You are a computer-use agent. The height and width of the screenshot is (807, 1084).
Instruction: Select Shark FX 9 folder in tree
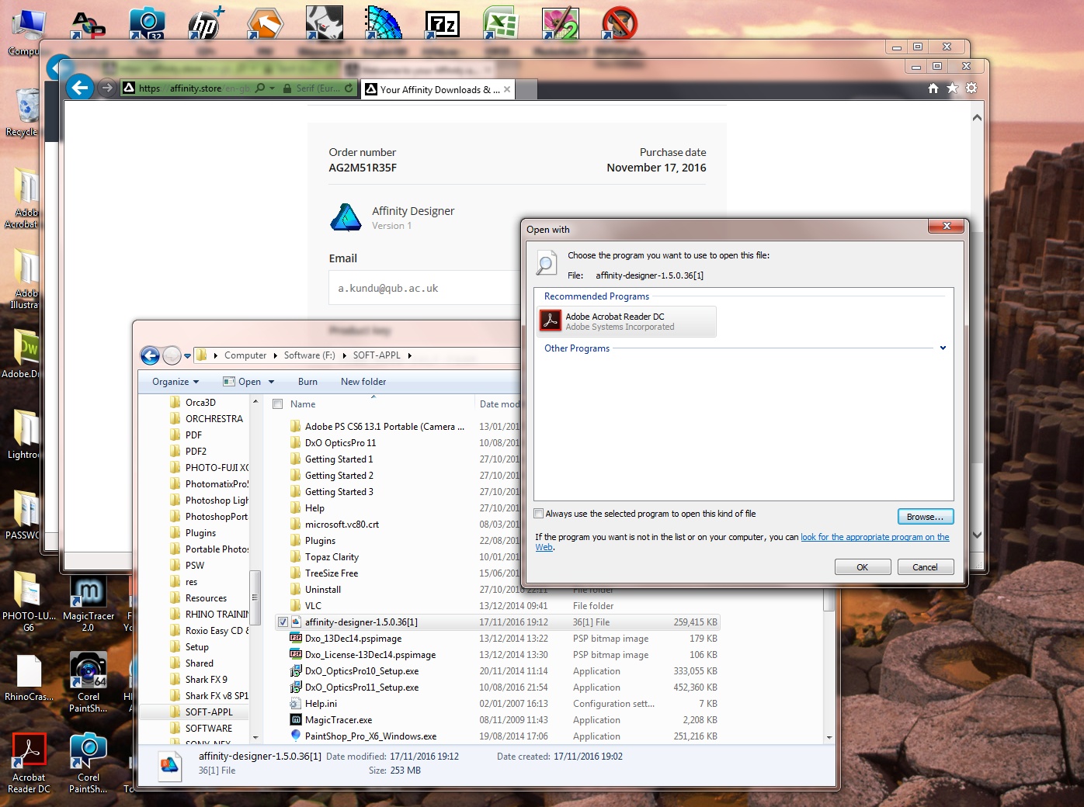[x=206, y=680]
